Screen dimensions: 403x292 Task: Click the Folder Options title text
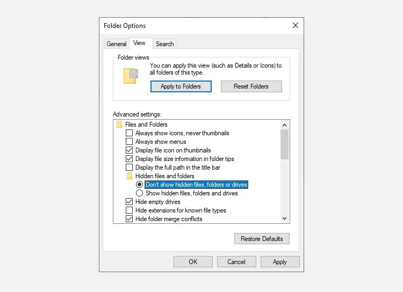pyautogui.click(x=125, y=26)
